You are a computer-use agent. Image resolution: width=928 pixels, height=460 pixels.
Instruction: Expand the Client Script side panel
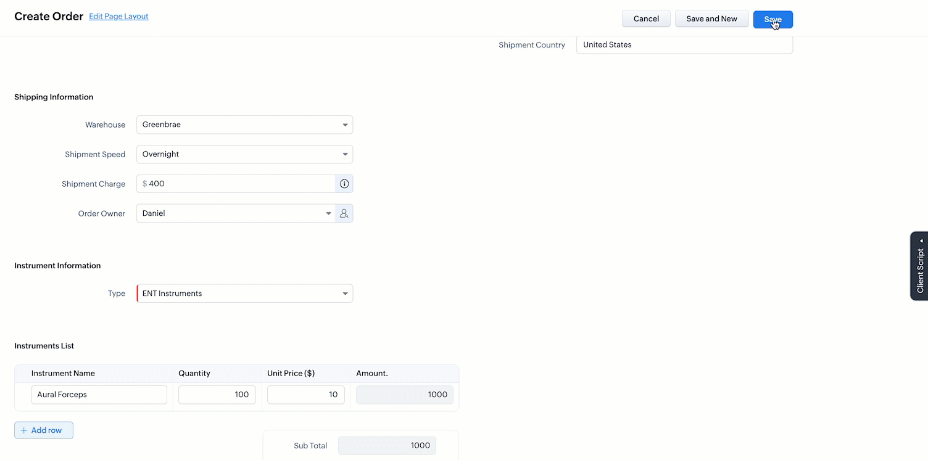pyautogui.click(x=919, y=266)
